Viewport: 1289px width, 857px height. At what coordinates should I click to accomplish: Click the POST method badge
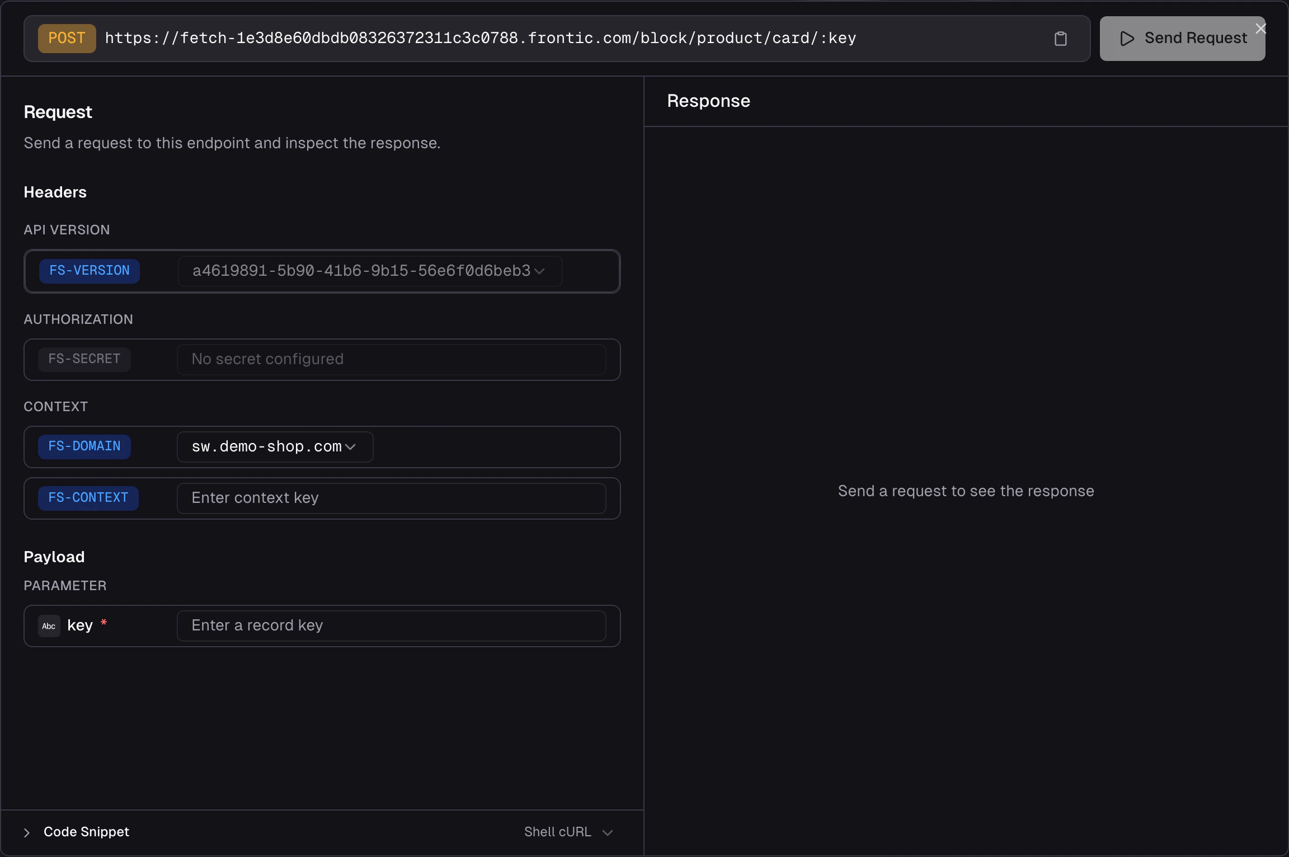click(x=67, y=38)
